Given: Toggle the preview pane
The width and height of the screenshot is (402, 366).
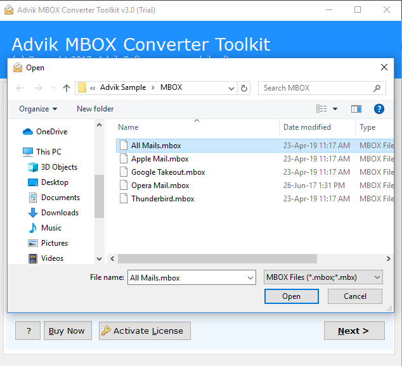Looking at the screenshot, I should click(356, 109).
